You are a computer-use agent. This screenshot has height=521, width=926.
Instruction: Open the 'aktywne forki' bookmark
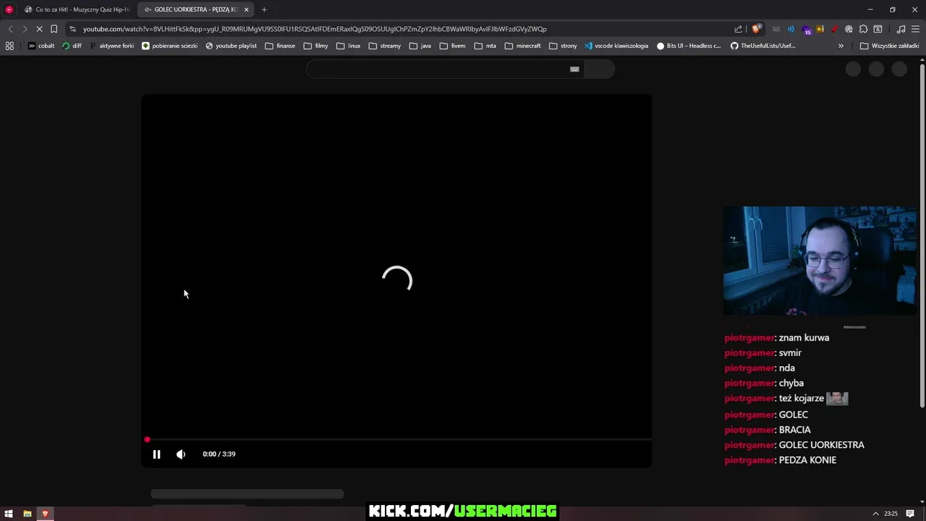111,46
